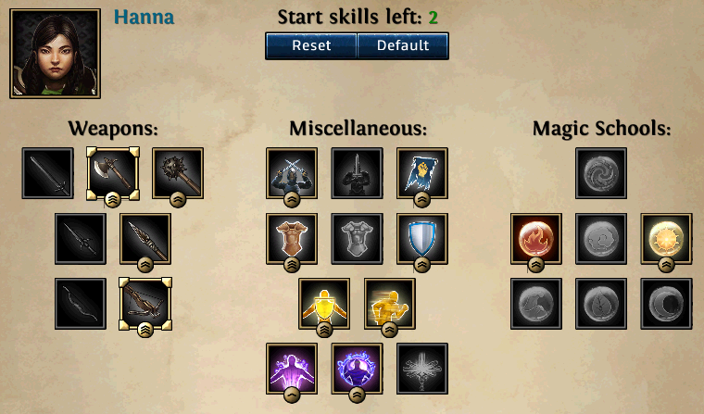Select the Axe weapon skill icon
Image resolution: width=704 pixels, height=414 pixels.
(113, 173)
